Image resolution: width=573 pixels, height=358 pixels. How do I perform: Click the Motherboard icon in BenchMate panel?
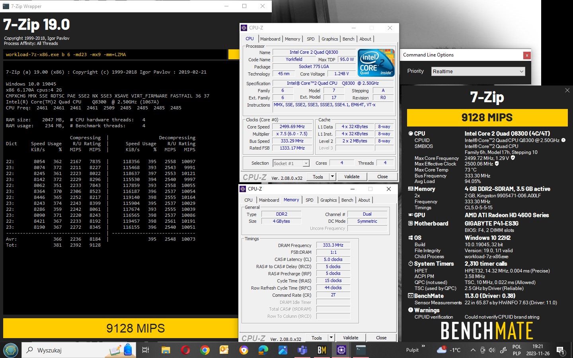(x=411, y=224)
